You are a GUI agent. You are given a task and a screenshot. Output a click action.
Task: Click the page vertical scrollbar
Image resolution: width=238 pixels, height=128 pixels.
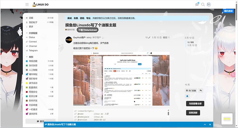[237, 12]
